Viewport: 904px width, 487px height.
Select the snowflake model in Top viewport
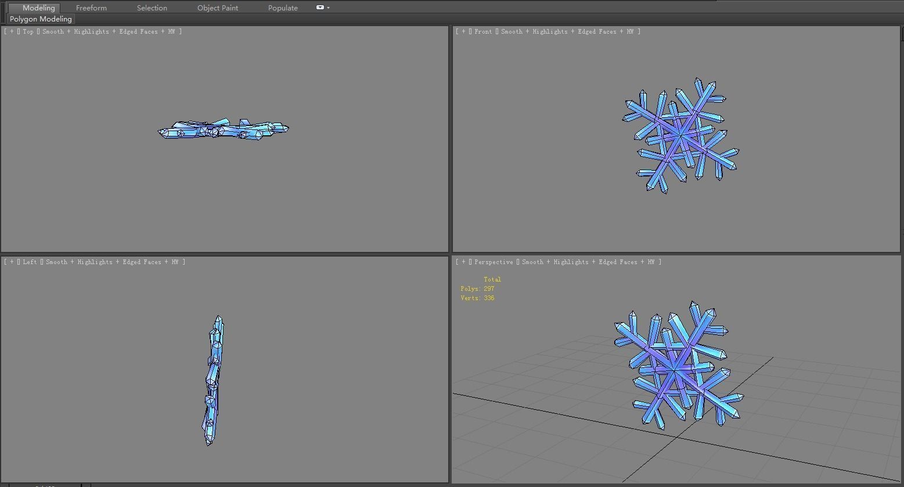click(224, 130)
